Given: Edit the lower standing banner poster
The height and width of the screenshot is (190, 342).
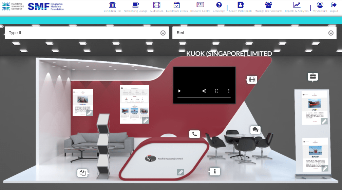Looking at the screenshot, I should tap(325, 168).
